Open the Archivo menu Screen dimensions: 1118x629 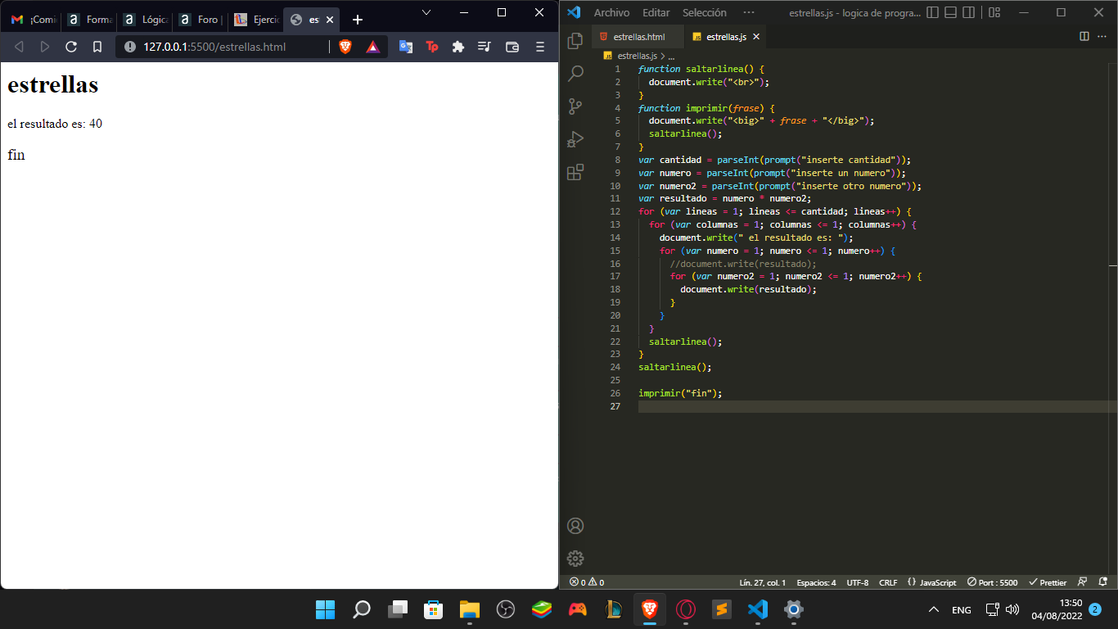611,12
